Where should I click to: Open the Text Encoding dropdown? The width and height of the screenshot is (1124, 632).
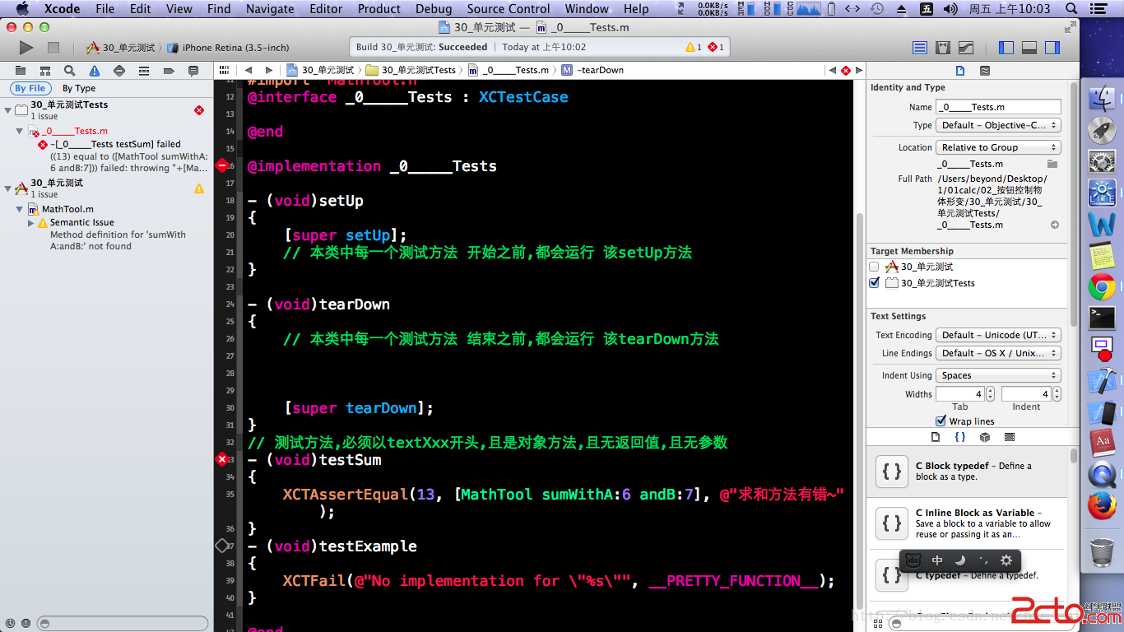coord(998,335)
